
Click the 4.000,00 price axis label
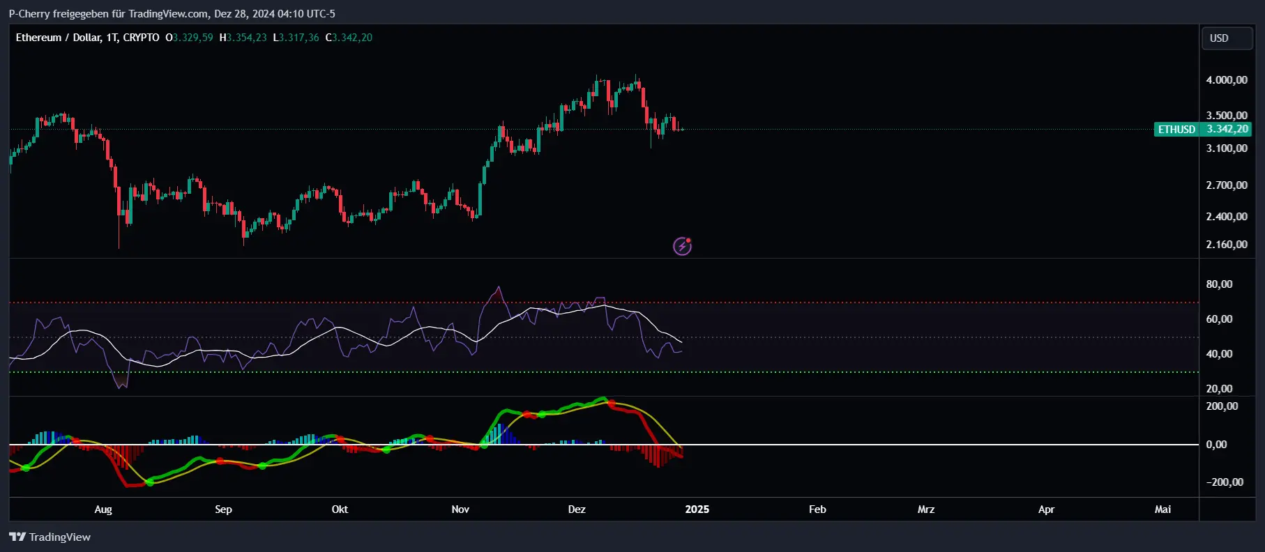click(x=1227, y=80)
